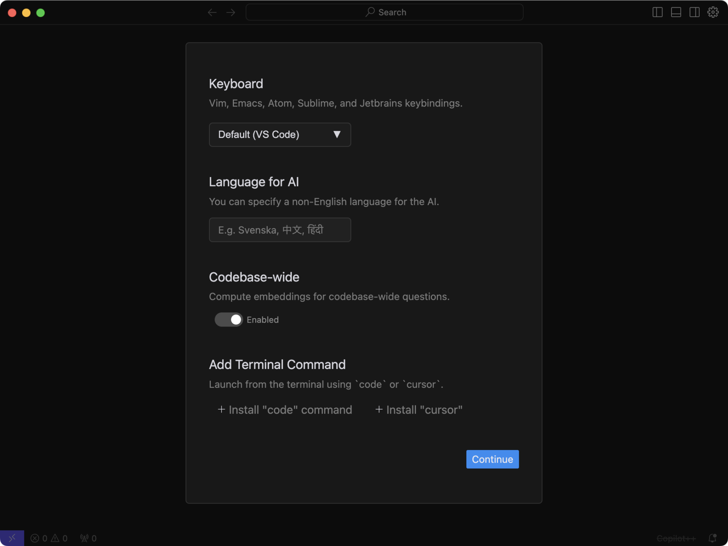The image size is (728, 546).
Task: Click the forward navigation arrow
Action: [x=231, y=13]
